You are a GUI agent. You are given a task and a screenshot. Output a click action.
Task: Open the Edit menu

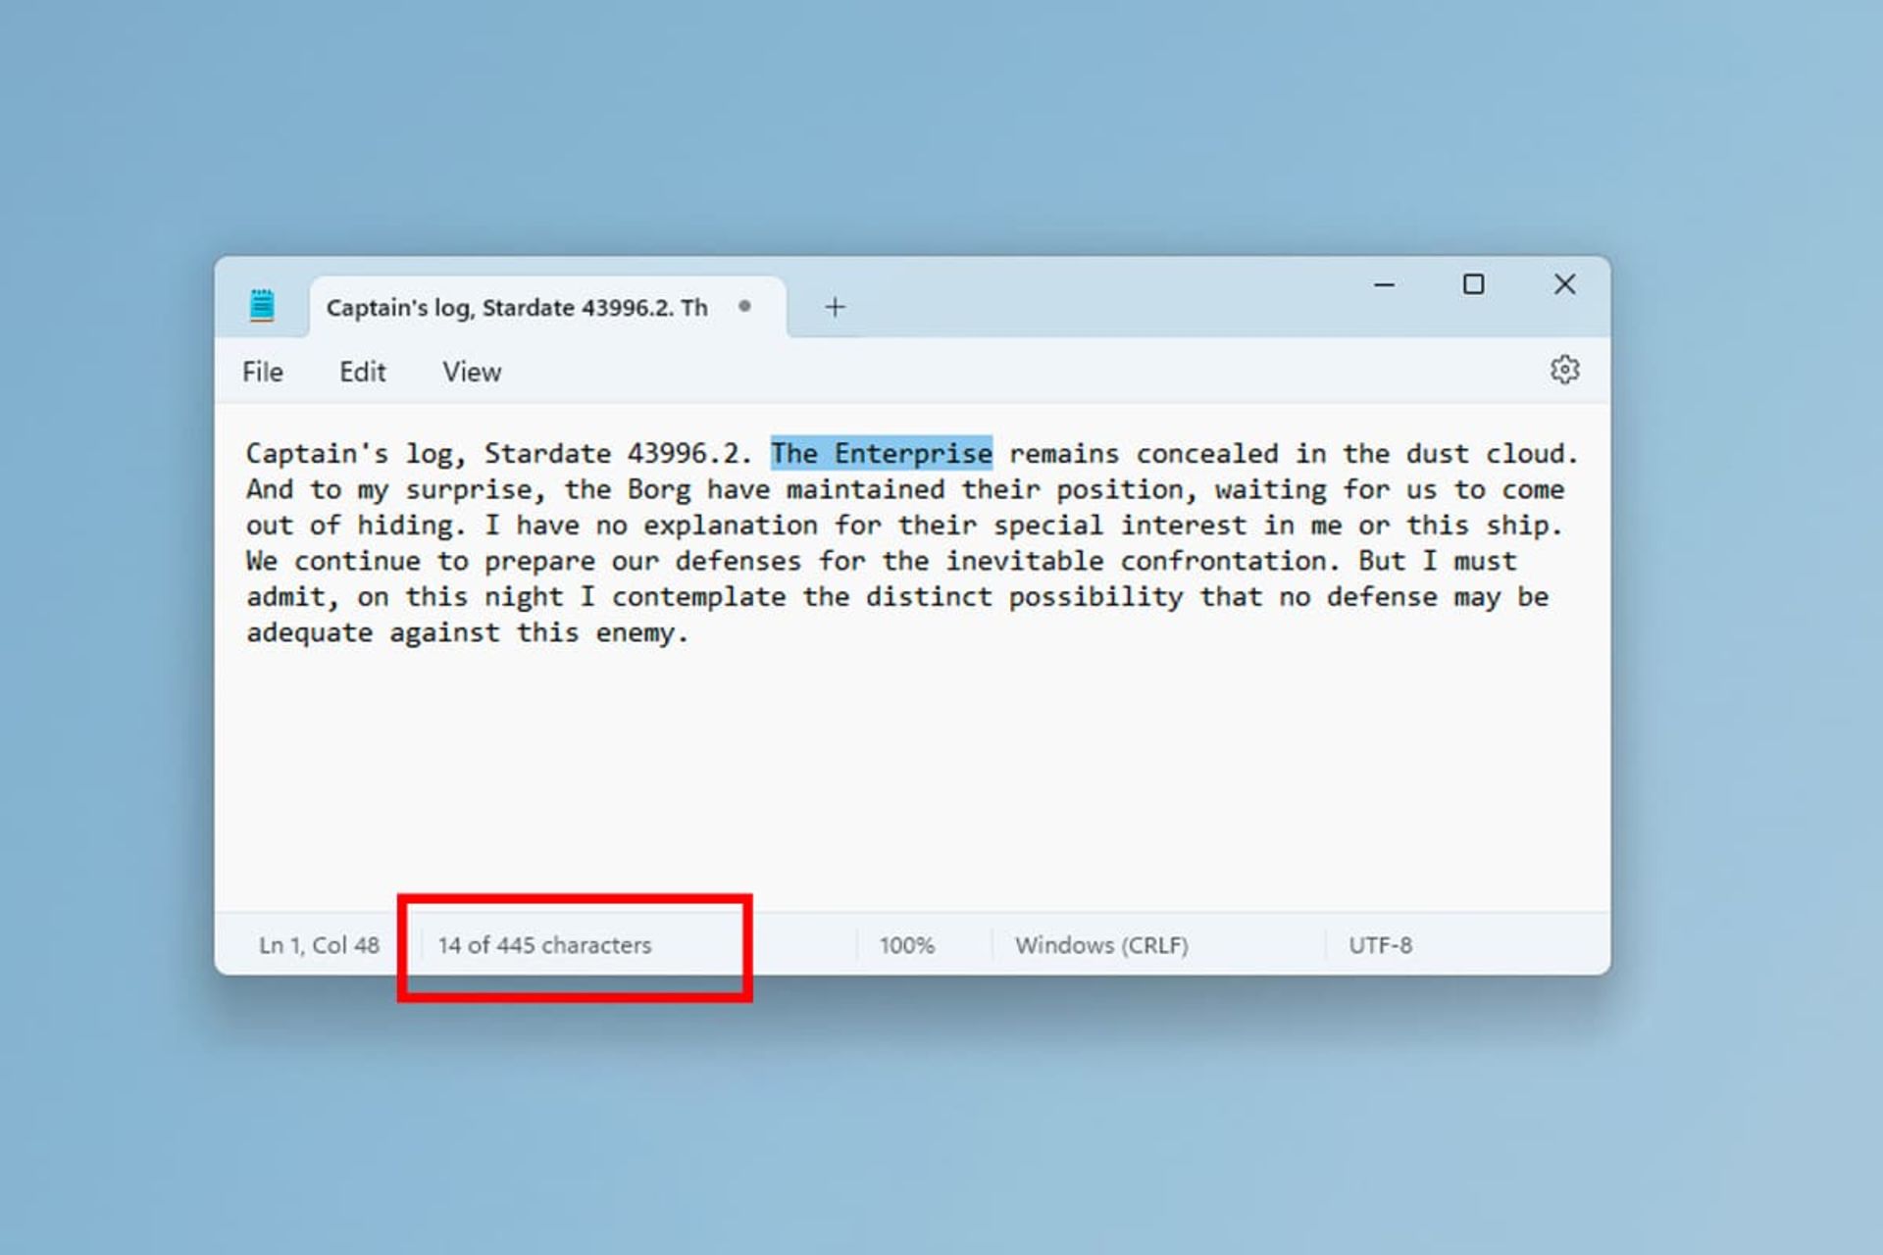click(x=362, y=372)
